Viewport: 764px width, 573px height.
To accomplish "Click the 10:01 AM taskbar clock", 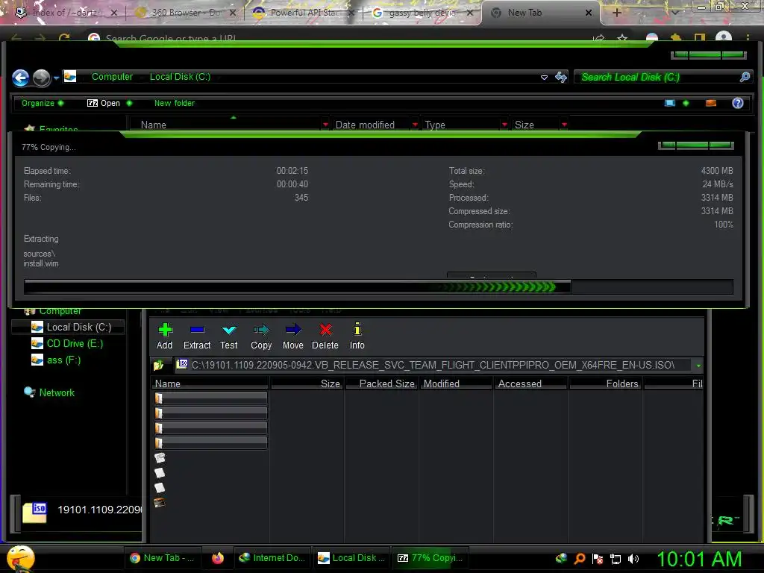I will coord(699,559).
